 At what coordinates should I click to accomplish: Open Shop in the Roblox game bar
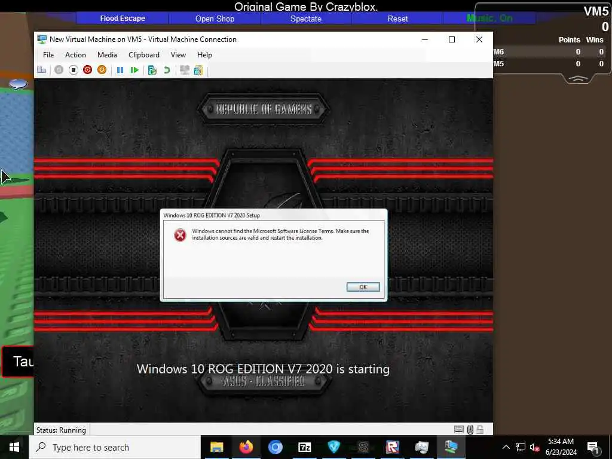point(215,19)
